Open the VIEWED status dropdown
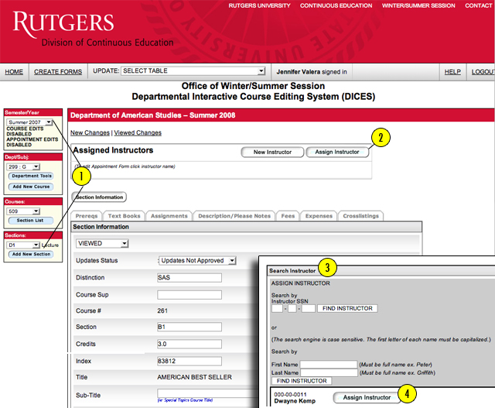This screenshot has width=495, height=408. coord(102,243)
